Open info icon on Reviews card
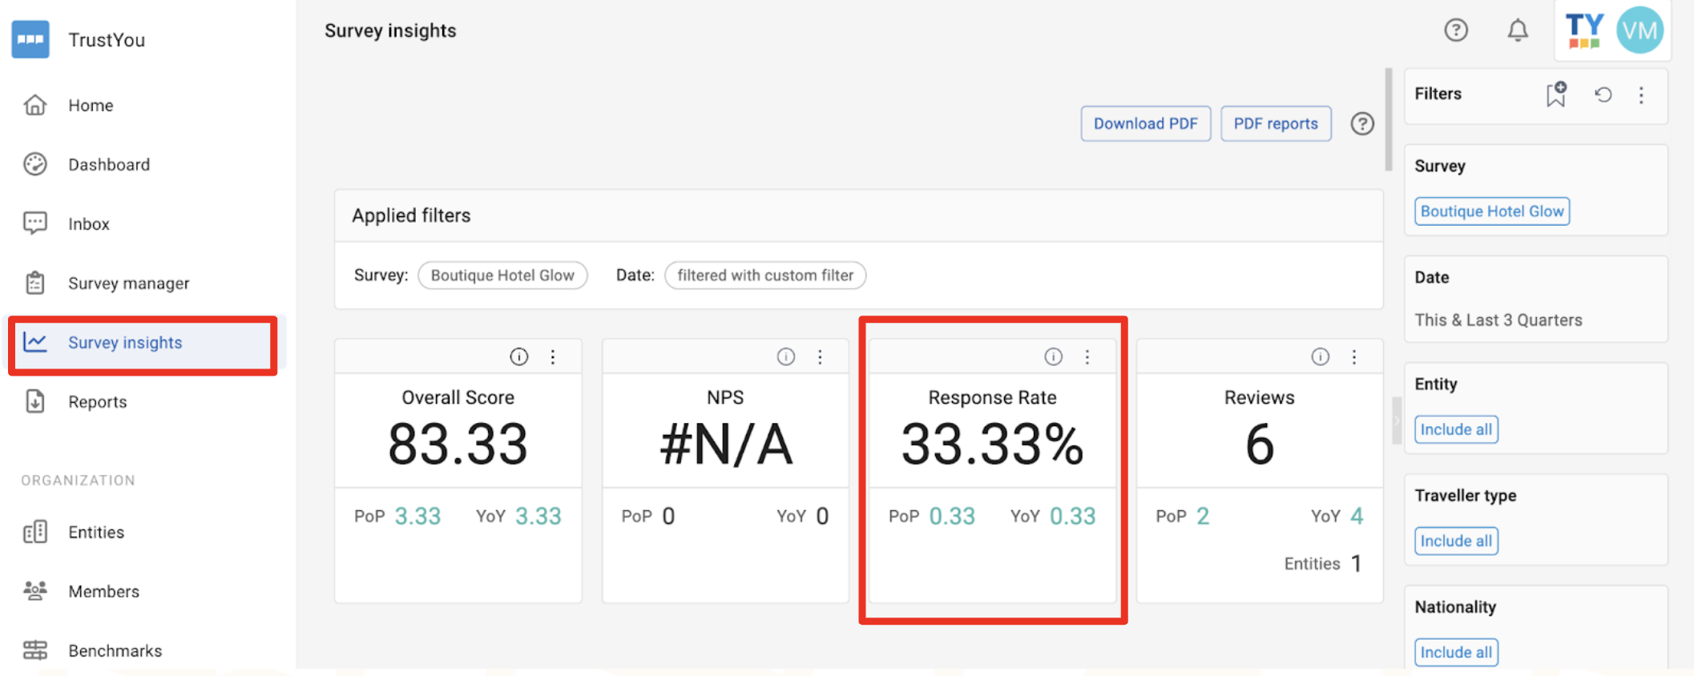Screen dimensions: 1694x676 point(1321,356)
